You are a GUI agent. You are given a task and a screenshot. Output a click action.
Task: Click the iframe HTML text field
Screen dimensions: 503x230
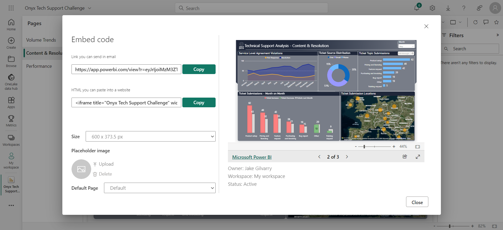tap(126, 103)
